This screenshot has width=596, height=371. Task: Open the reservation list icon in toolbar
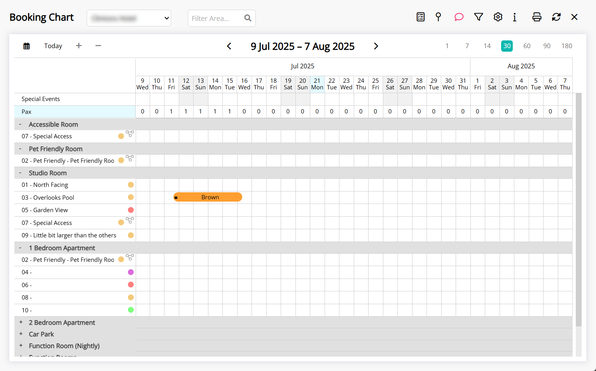[x=420, y=17]
